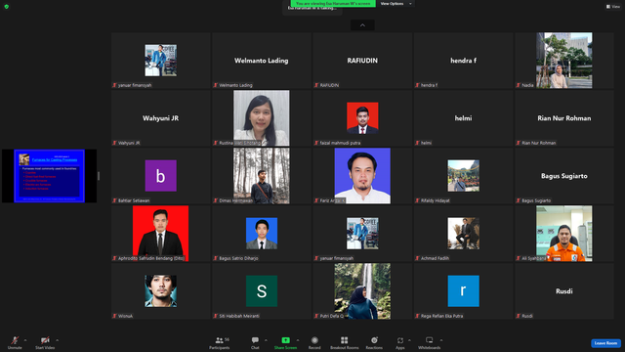This screenshot has width=625, height=352.
Task: Click the muted mic icon beside 'Achmad Fadlih' label
Action: [x=417, y=258]
